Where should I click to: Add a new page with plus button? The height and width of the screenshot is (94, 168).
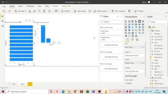pyautogui.click(x=30, y=84)
